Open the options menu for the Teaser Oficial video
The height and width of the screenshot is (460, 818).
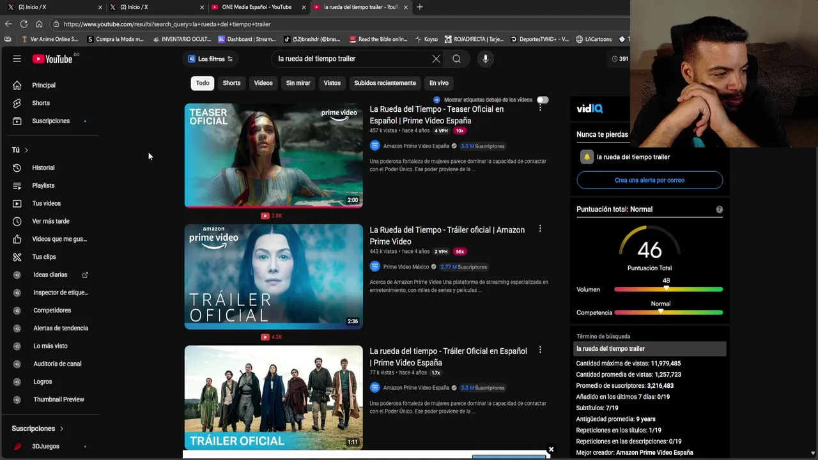pyautogui.click(x=540, y=108)
